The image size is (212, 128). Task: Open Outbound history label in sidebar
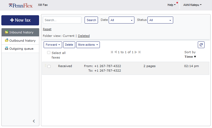click(22, 41)
